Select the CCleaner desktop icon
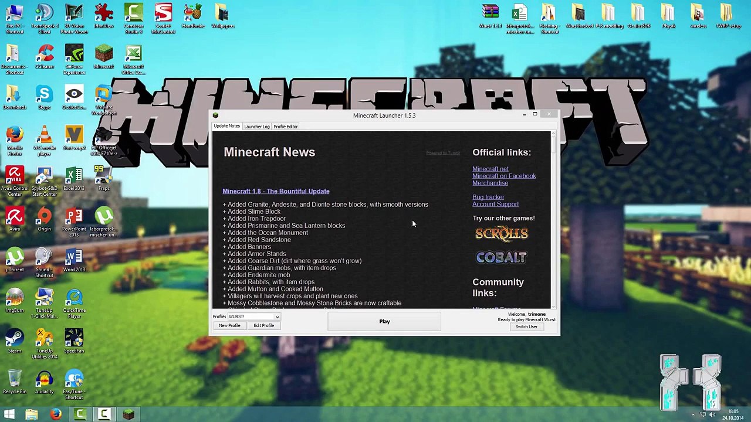 (x=45, y=57)
